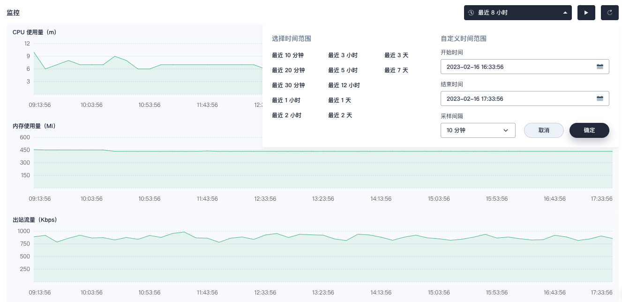Open the end time calendar icon

tap(600, 98)
